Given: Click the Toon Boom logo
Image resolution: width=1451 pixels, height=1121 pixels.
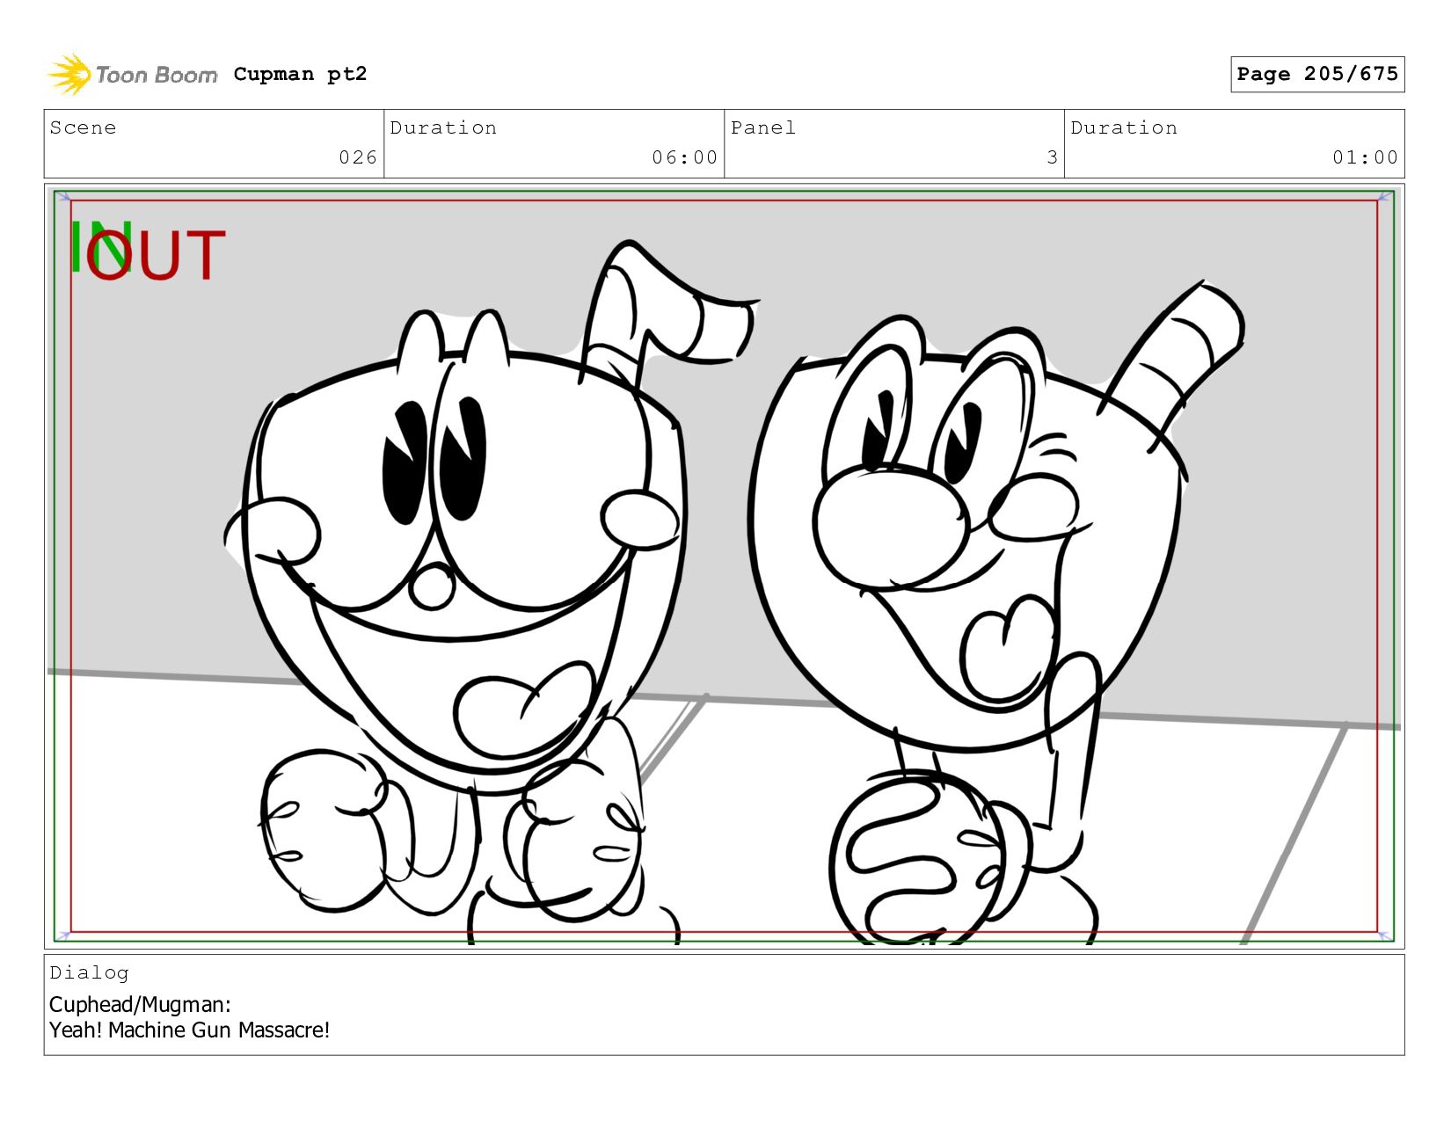Looking at the screenshot, I should [x=132, y=75].
